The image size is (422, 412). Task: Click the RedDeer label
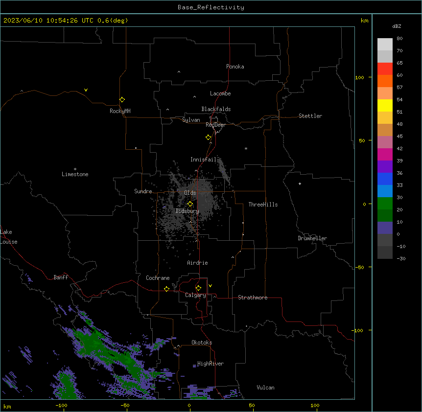click(215, 125)
